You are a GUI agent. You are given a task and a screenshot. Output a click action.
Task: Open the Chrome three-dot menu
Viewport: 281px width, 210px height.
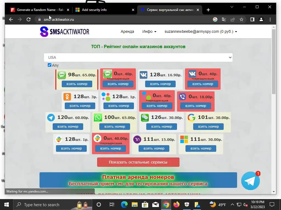click(x=270, y=19)
